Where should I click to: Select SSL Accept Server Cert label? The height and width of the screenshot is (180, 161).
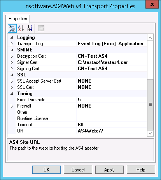pyautogui.click(x=39, y=81)
